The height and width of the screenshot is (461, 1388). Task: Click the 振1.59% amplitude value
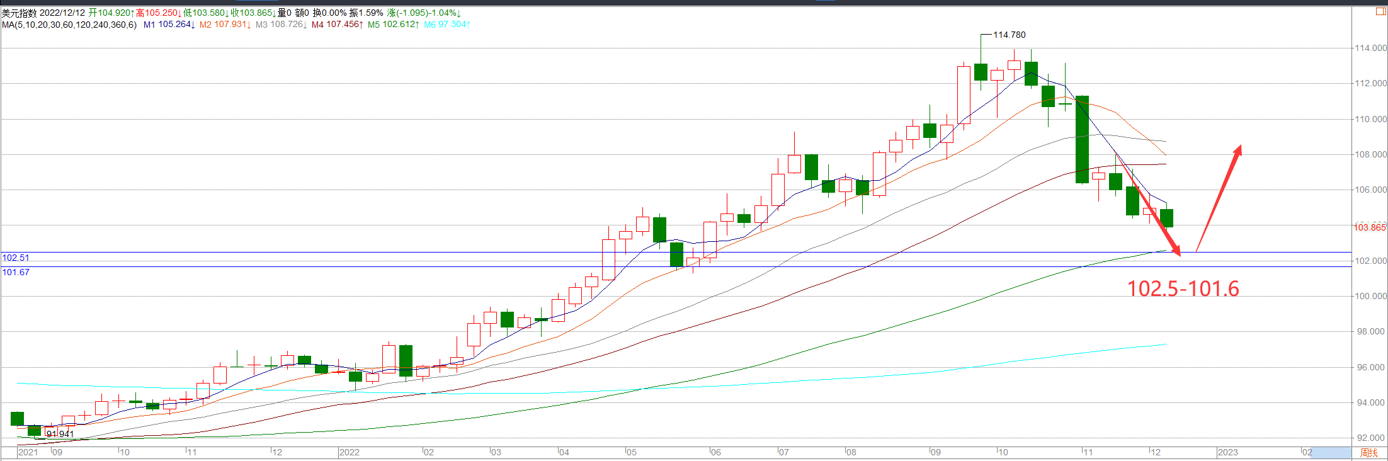367,13
